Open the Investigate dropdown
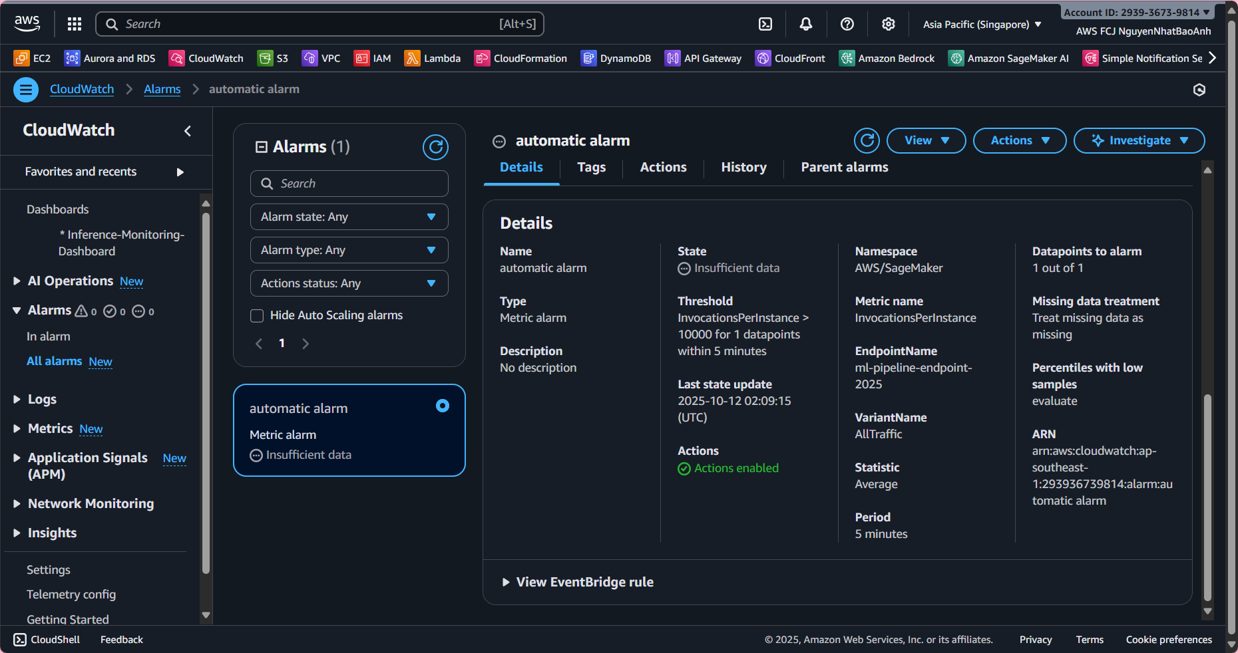The width and height of the screenshot is (1238, 653). click(1139, 140)
